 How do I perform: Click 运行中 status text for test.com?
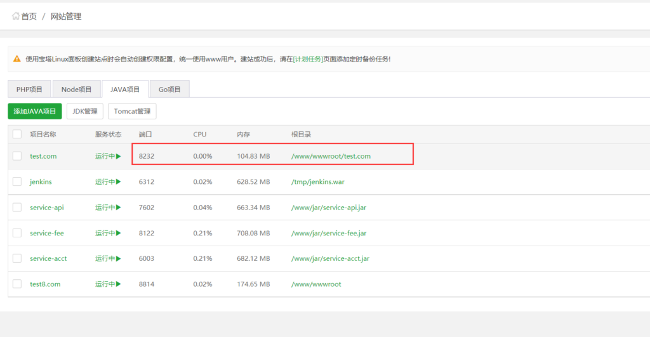(105, 156)
